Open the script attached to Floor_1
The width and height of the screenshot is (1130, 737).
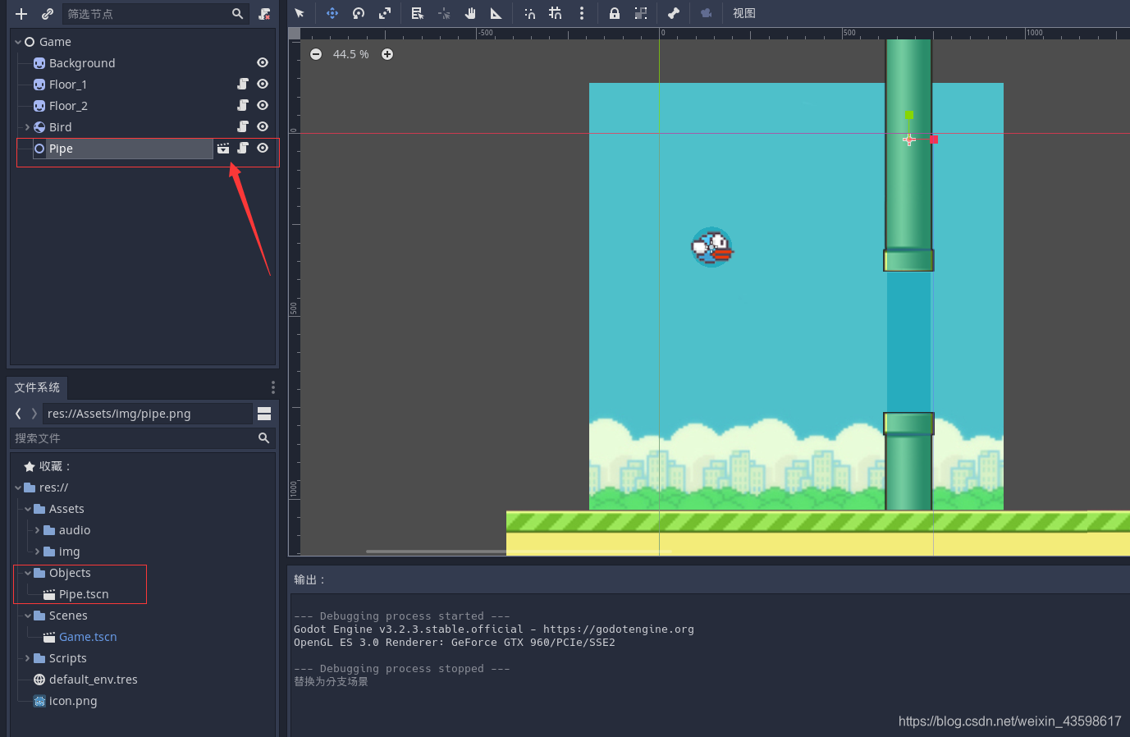[x=243, y=84]
